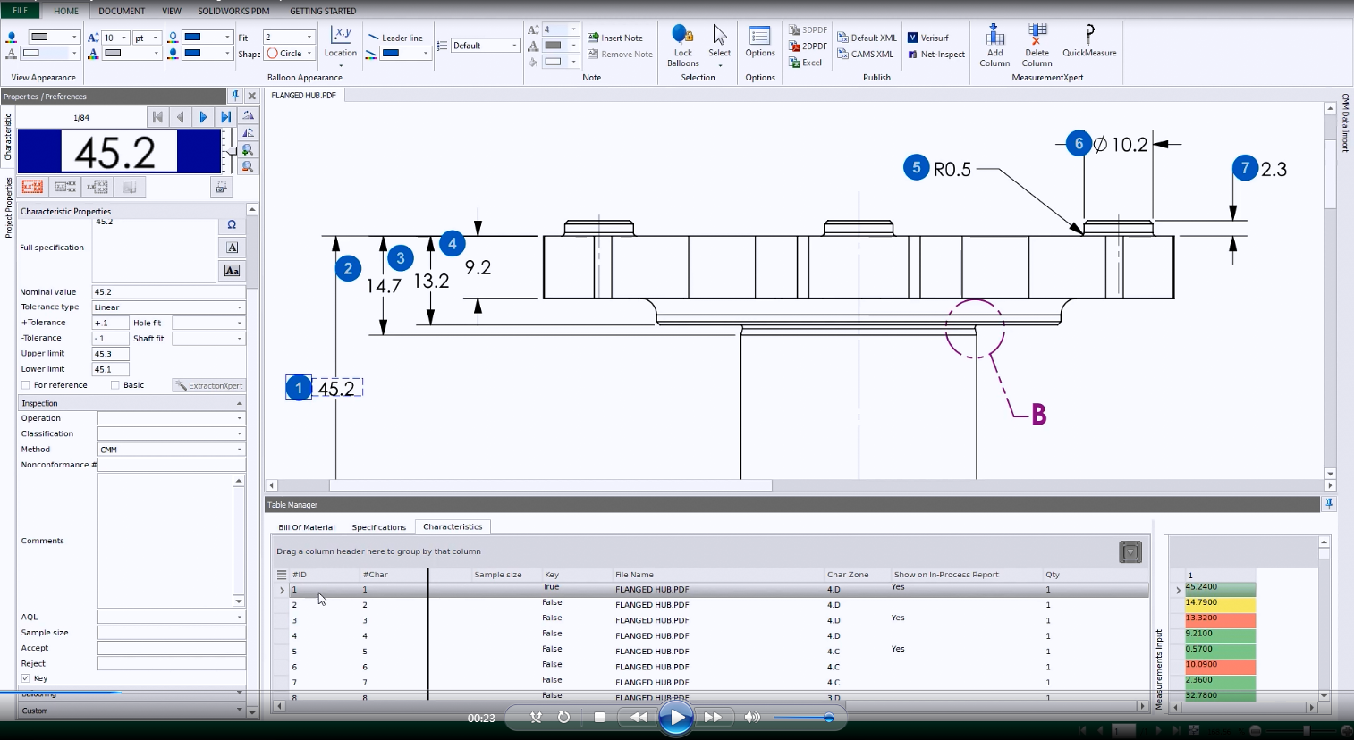Screen dimensions: 1354x740
Task: Switch to Specifications tab
Action: point(378,527)
